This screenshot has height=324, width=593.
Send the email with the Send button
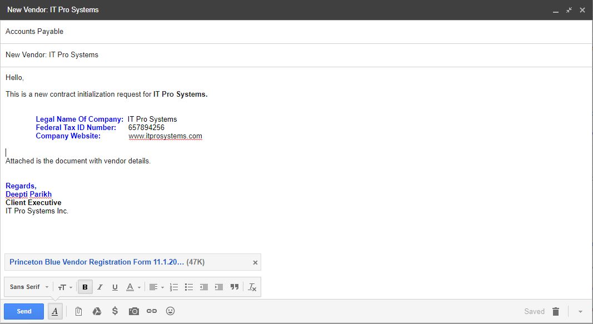coord(24,311)
